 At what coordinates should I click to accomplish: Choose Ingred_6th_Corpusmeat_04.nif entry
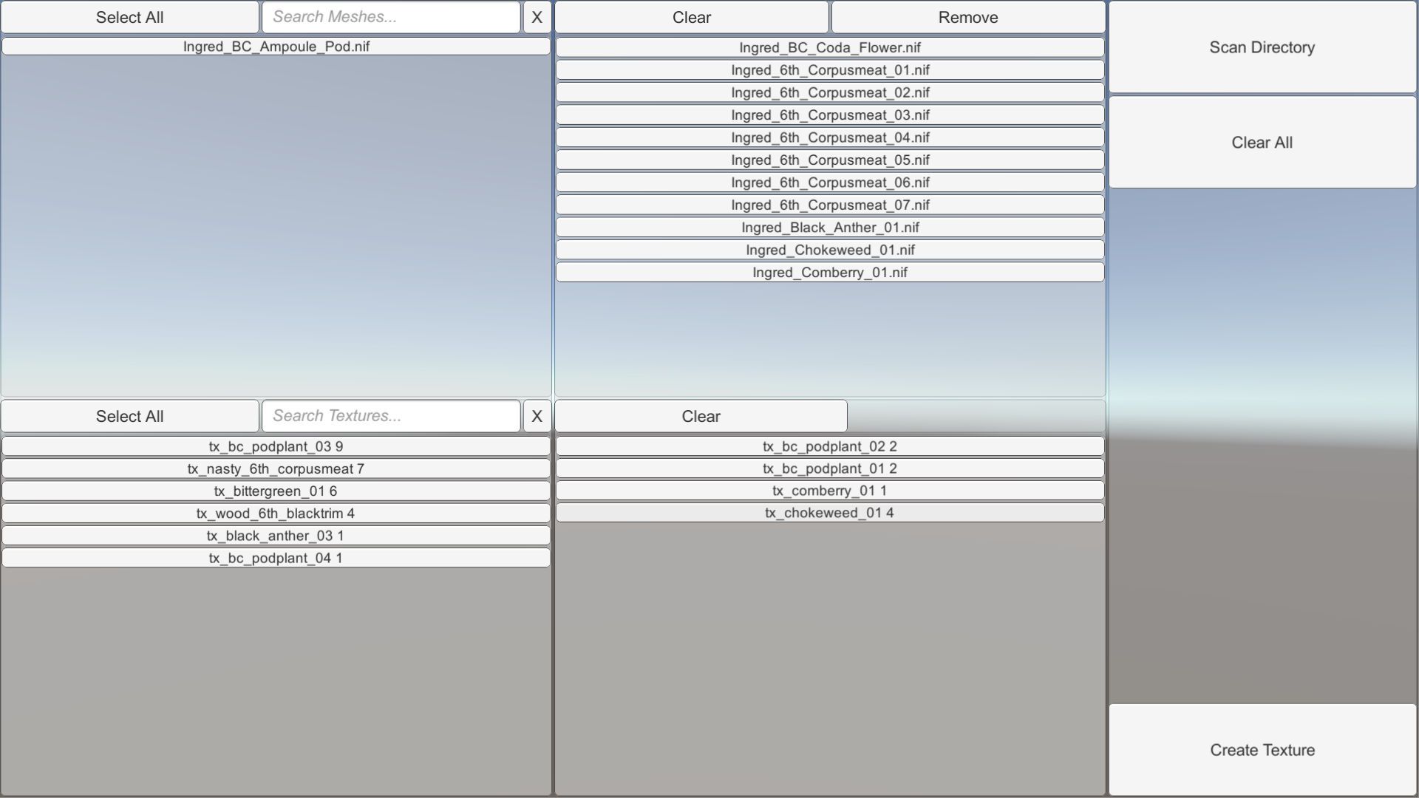(x=830, y=137)
